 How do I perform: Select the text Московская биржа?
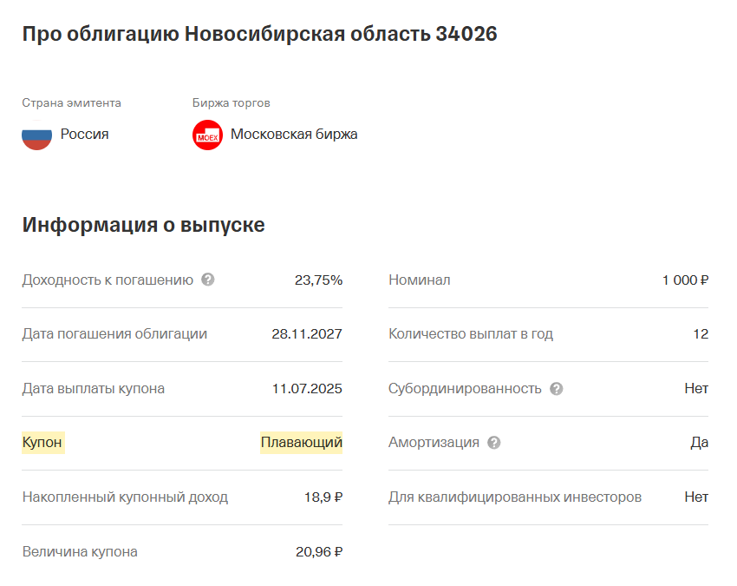point(294,135)
